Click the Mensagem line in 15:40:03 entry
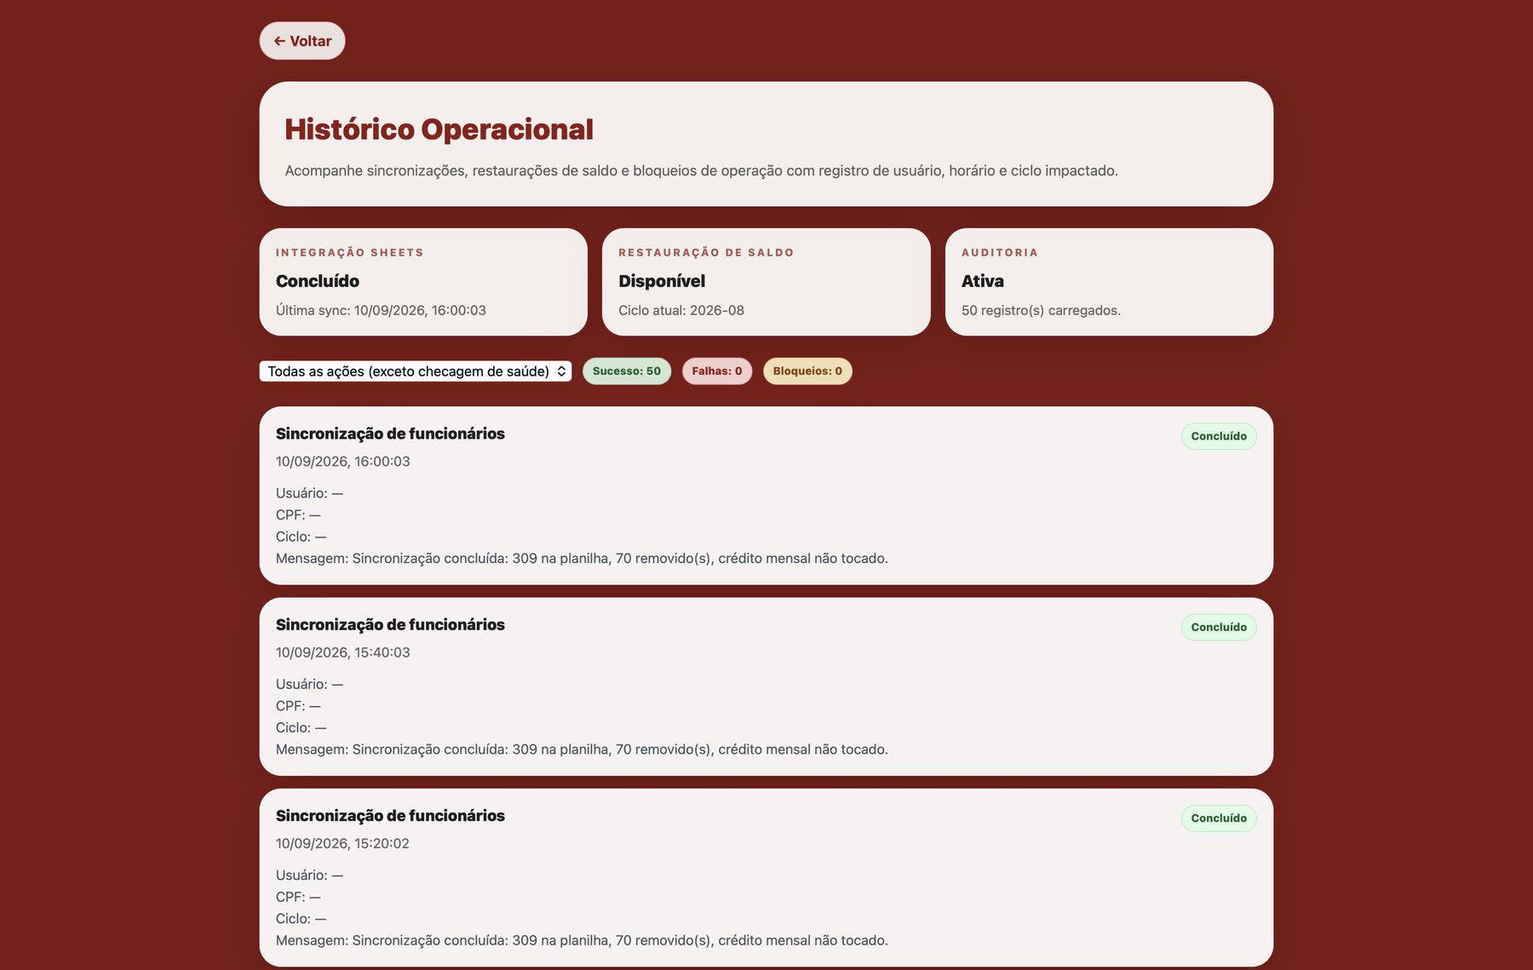Image resolution: width=1533 pixels, height=970 pixels. click(x=582, y=749)
